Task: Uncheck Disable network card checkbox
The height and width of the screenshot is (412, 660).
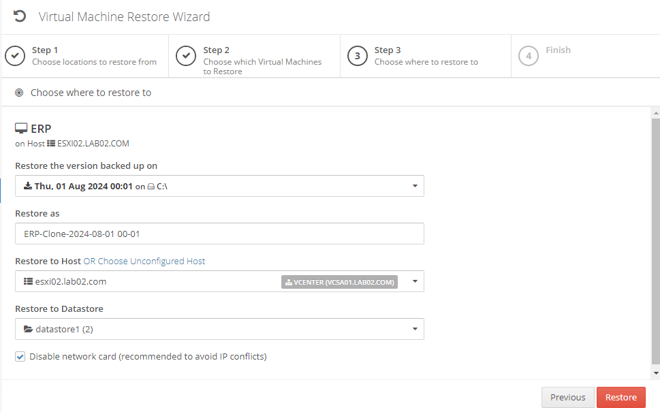Action: (20, 357)
